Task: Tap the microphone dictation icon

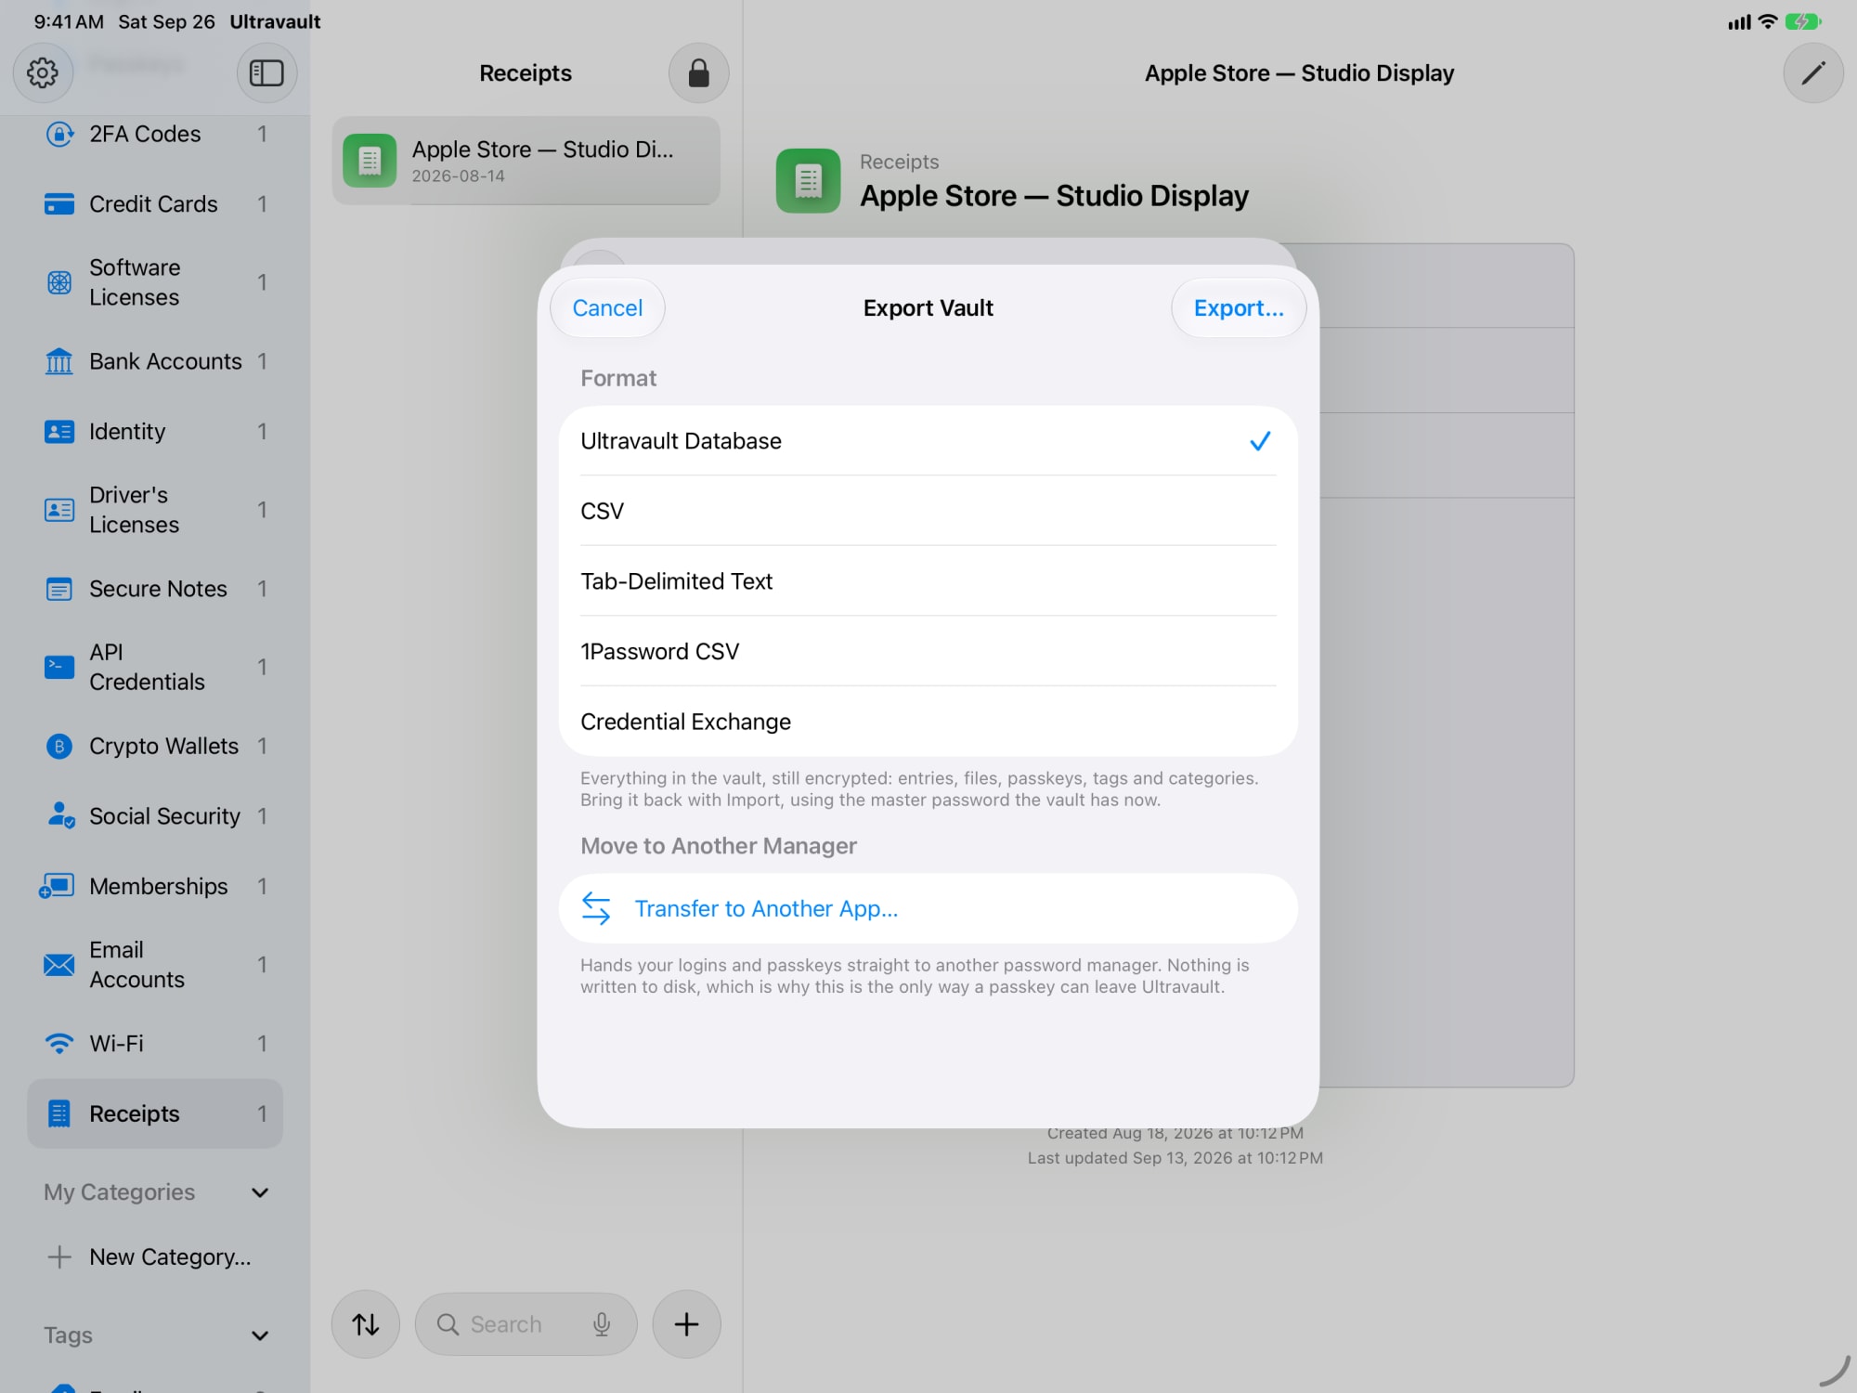Action: pos(602,1324)
